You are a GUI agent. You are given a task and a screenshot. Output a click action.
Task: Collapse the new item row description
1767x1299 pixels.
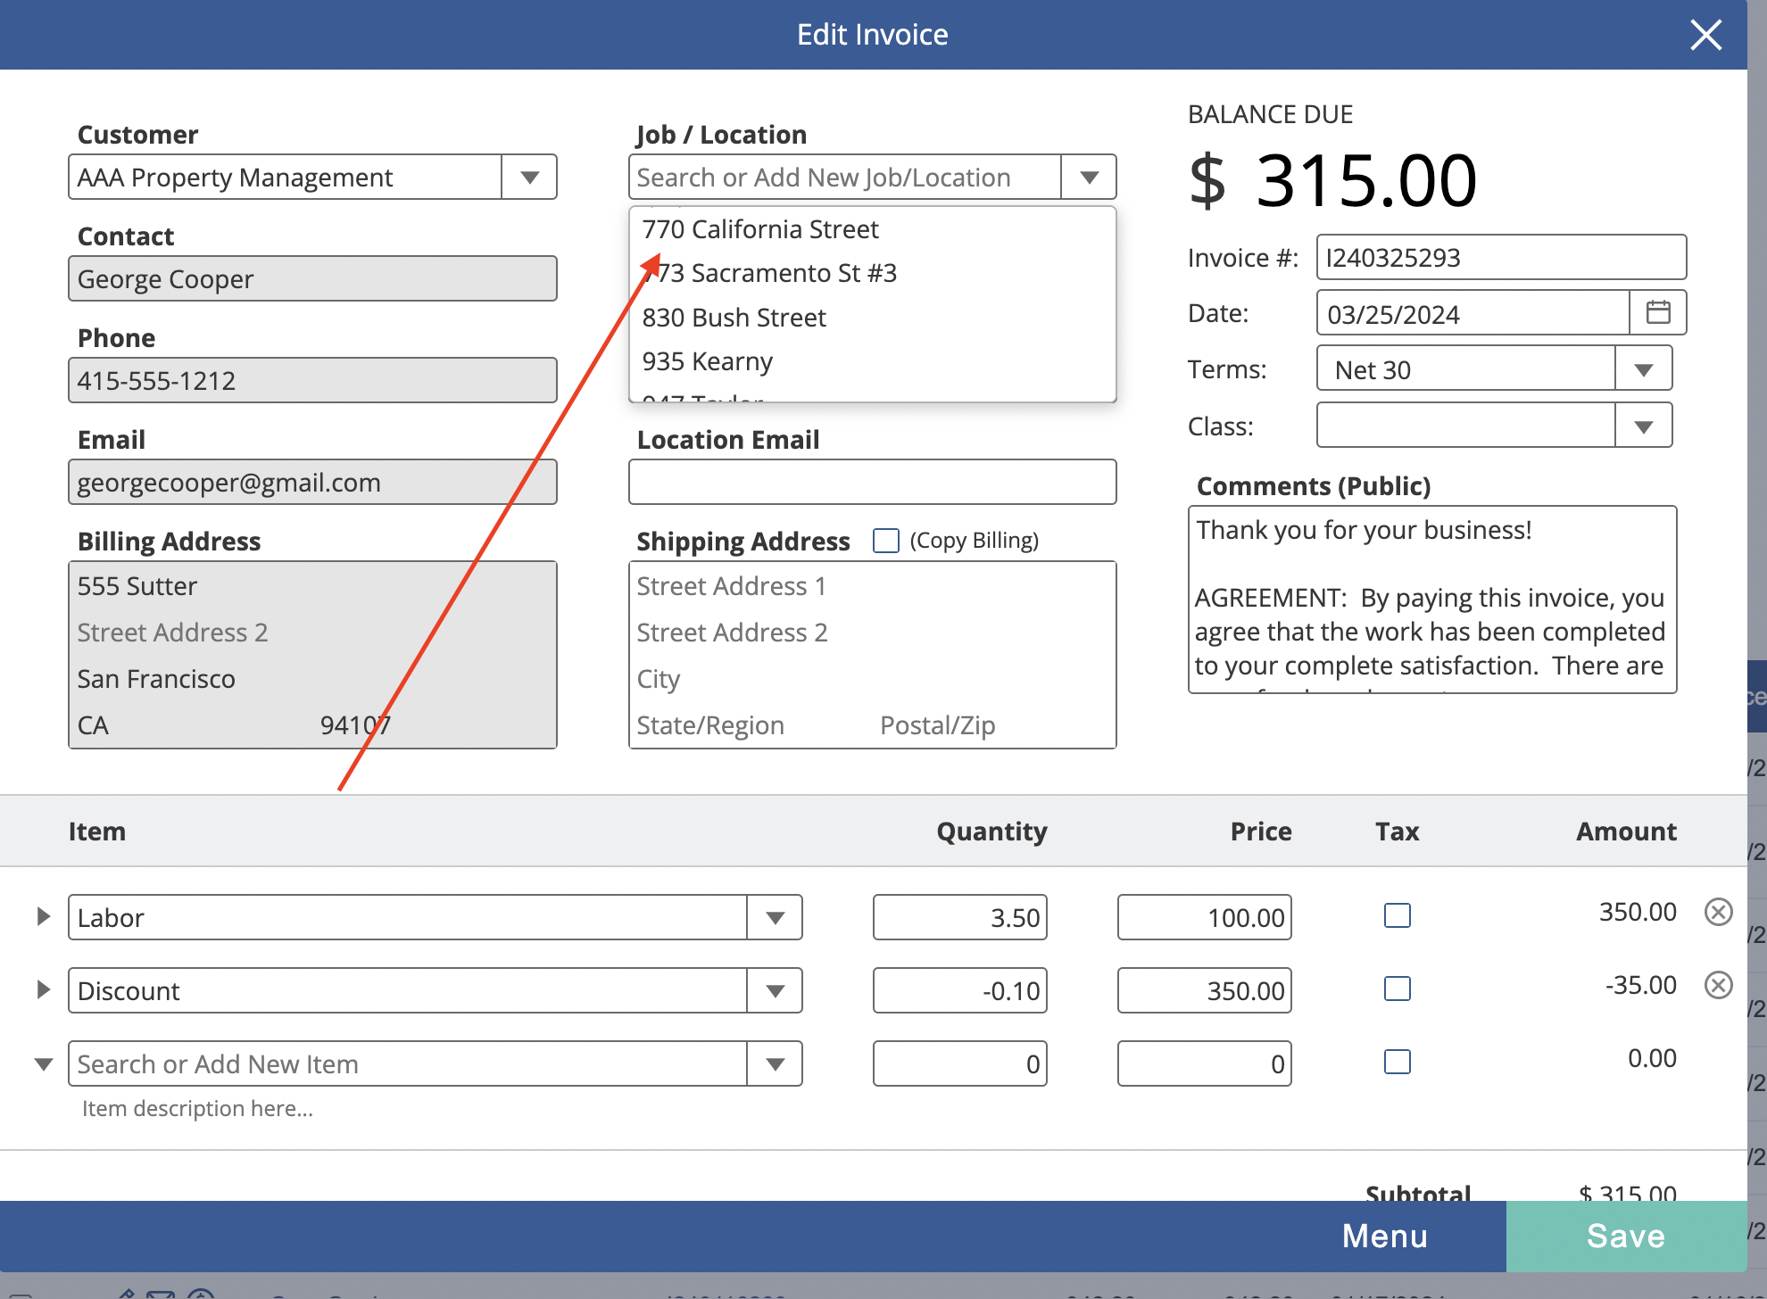(43, 1063)
